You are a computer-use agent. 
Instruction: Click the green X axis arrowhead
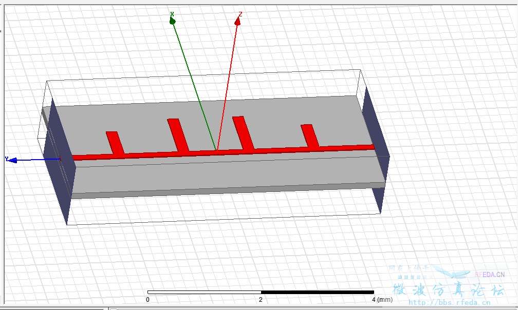172,21
